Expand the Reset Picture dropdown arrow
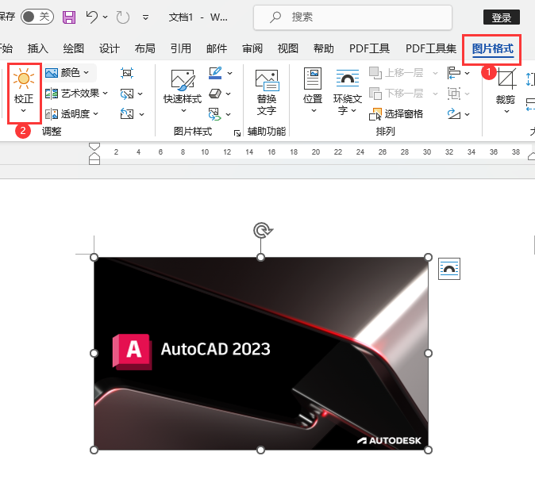This screenshot has height=498, width=535. 141,114
